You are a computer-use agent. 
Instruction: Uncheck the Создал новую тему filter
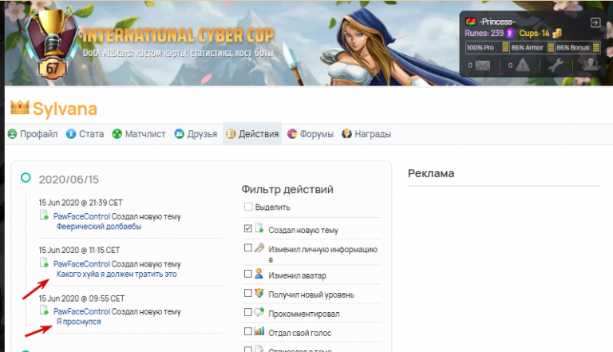(x=248, y=228)
